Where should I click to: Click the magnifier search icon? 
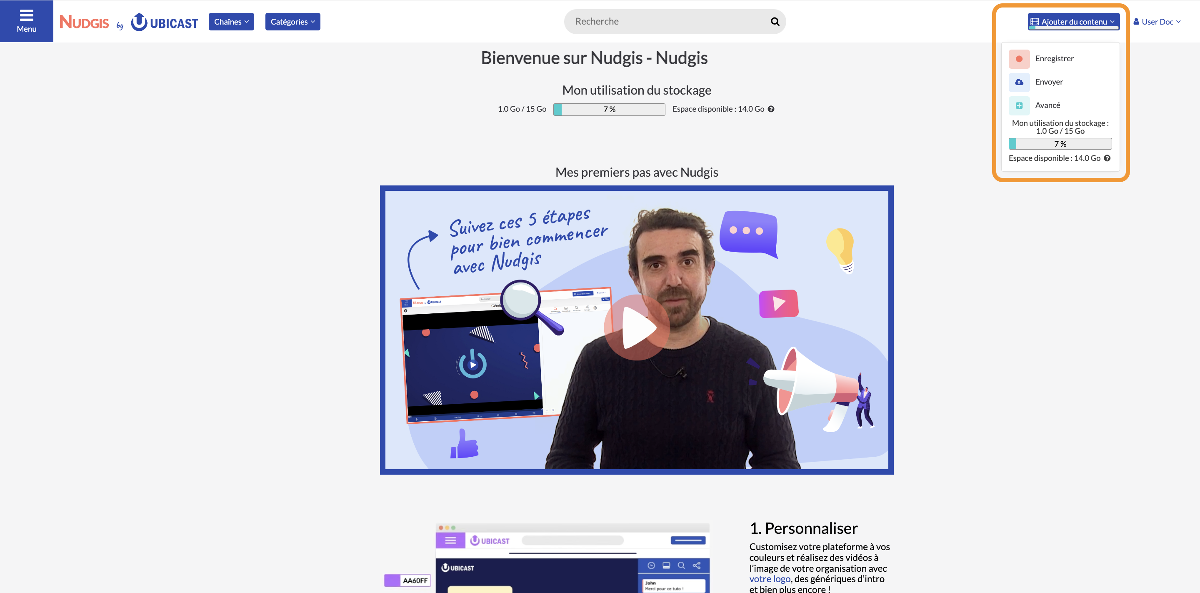click(775, 21)
